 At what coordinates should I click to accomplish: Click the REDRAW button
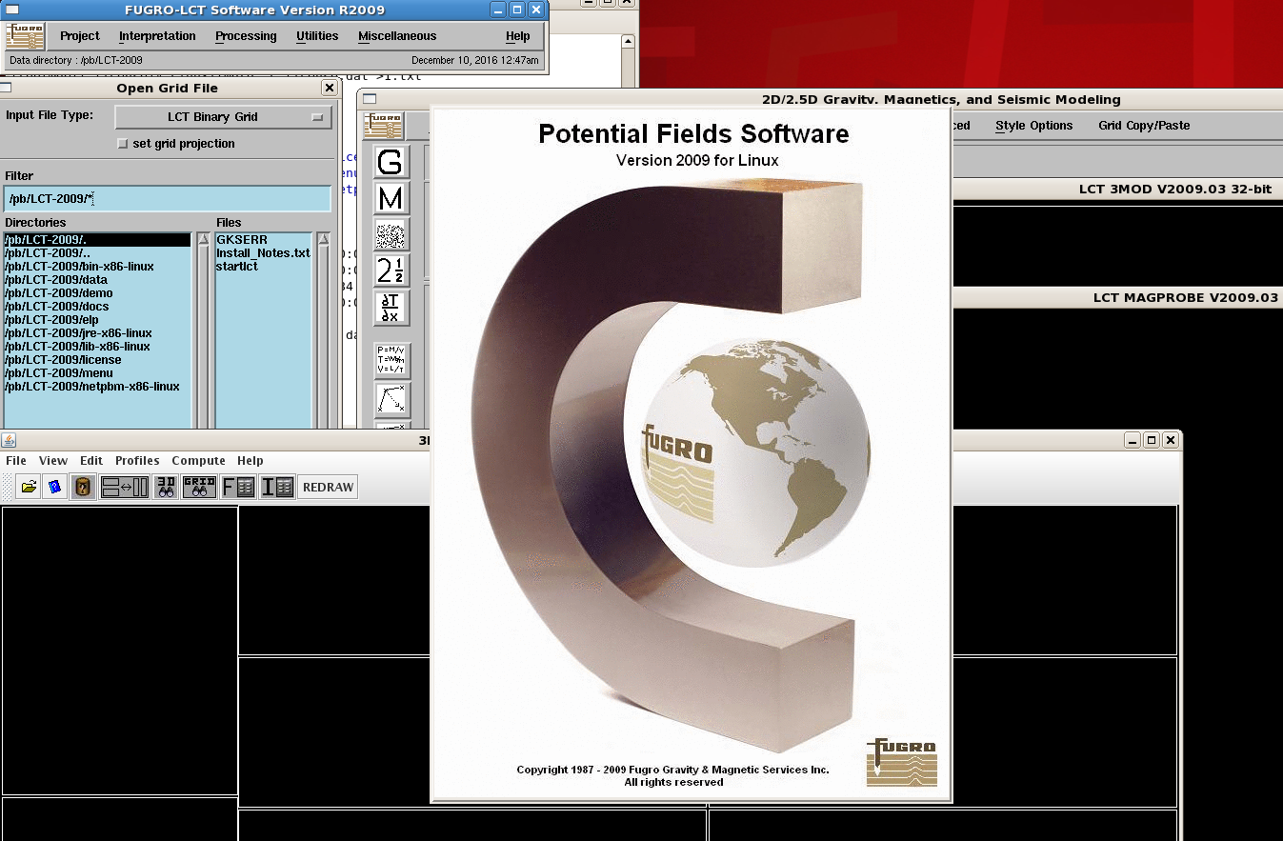pyautogui.click(x=328, y=487)
